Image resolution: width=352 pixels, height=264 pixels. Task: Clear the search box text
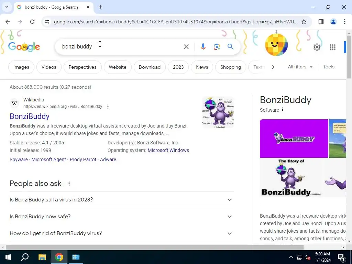click(186, 47)
